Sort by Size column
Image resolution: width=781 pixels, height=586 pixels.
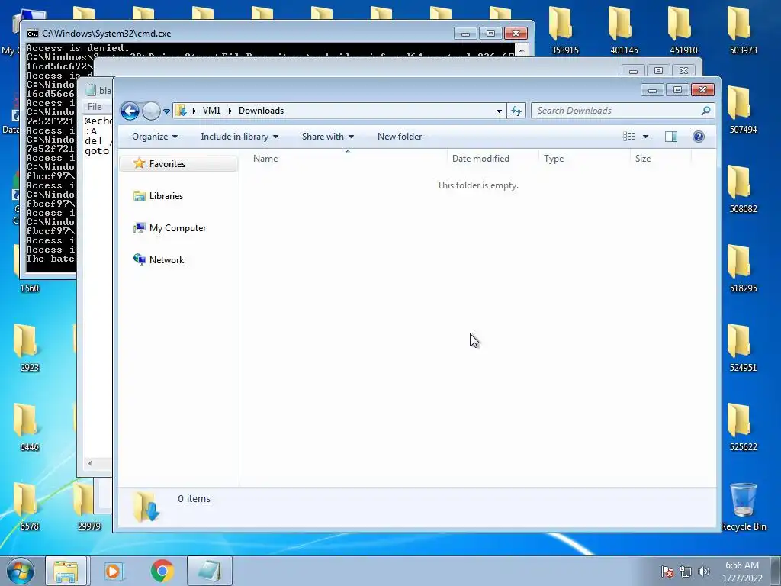[x=642, y=159]
